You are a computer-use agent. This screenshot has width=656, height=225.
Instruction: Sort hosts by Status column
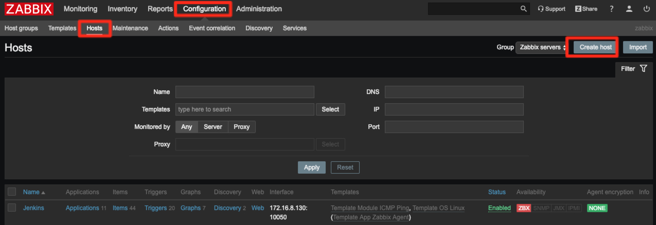(497, 192)
